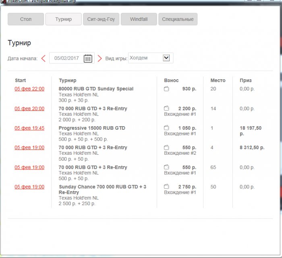282x258 pixels.
Task: Open the 05 фев 19:45 tournament link
Action: point(29,128)
